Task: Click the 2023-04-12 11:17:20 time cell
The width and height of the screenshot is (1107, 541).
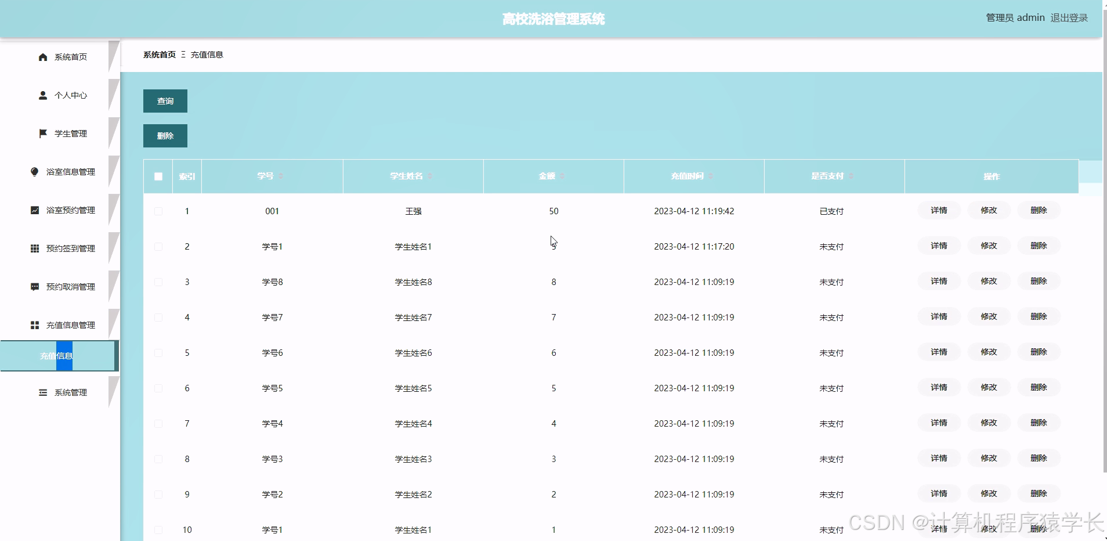Action: click(x=694, y=247)
